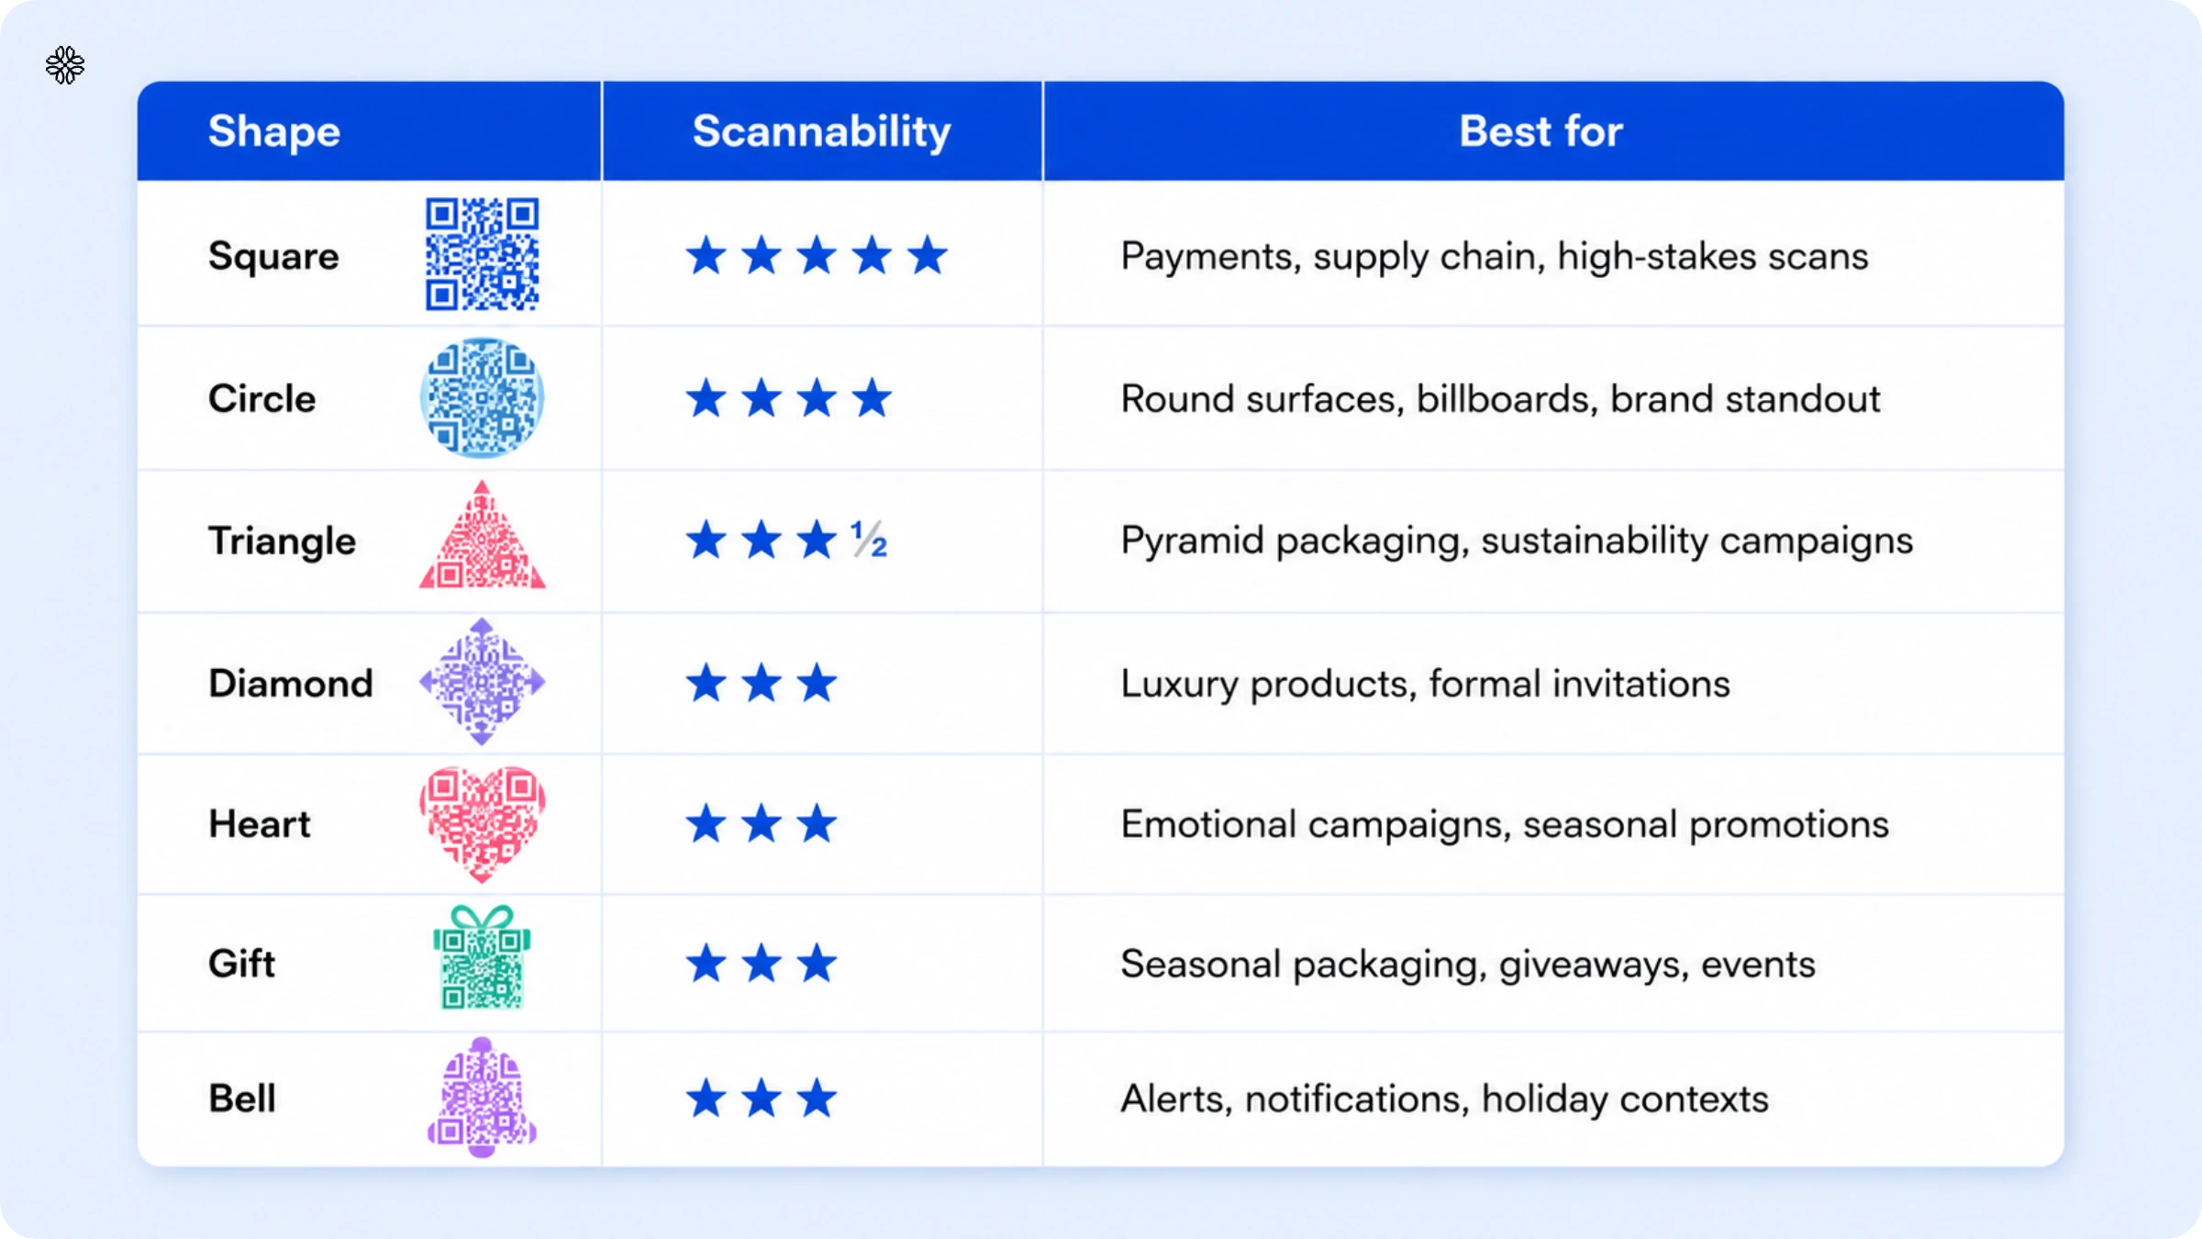Click the four-star rating for Circle

click(789, 398)
